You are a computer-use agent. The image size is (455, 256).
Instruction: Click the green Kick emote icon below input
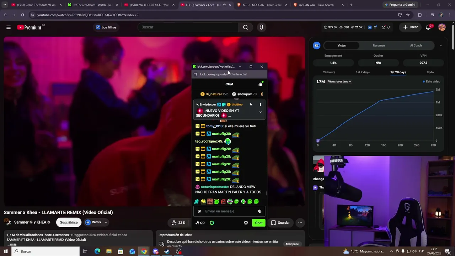pyautogui.click(x=212, y=223)
